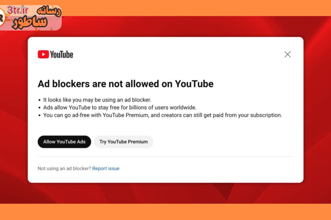Click the 'Not using an ad blocker?' text

coord(64,169)
